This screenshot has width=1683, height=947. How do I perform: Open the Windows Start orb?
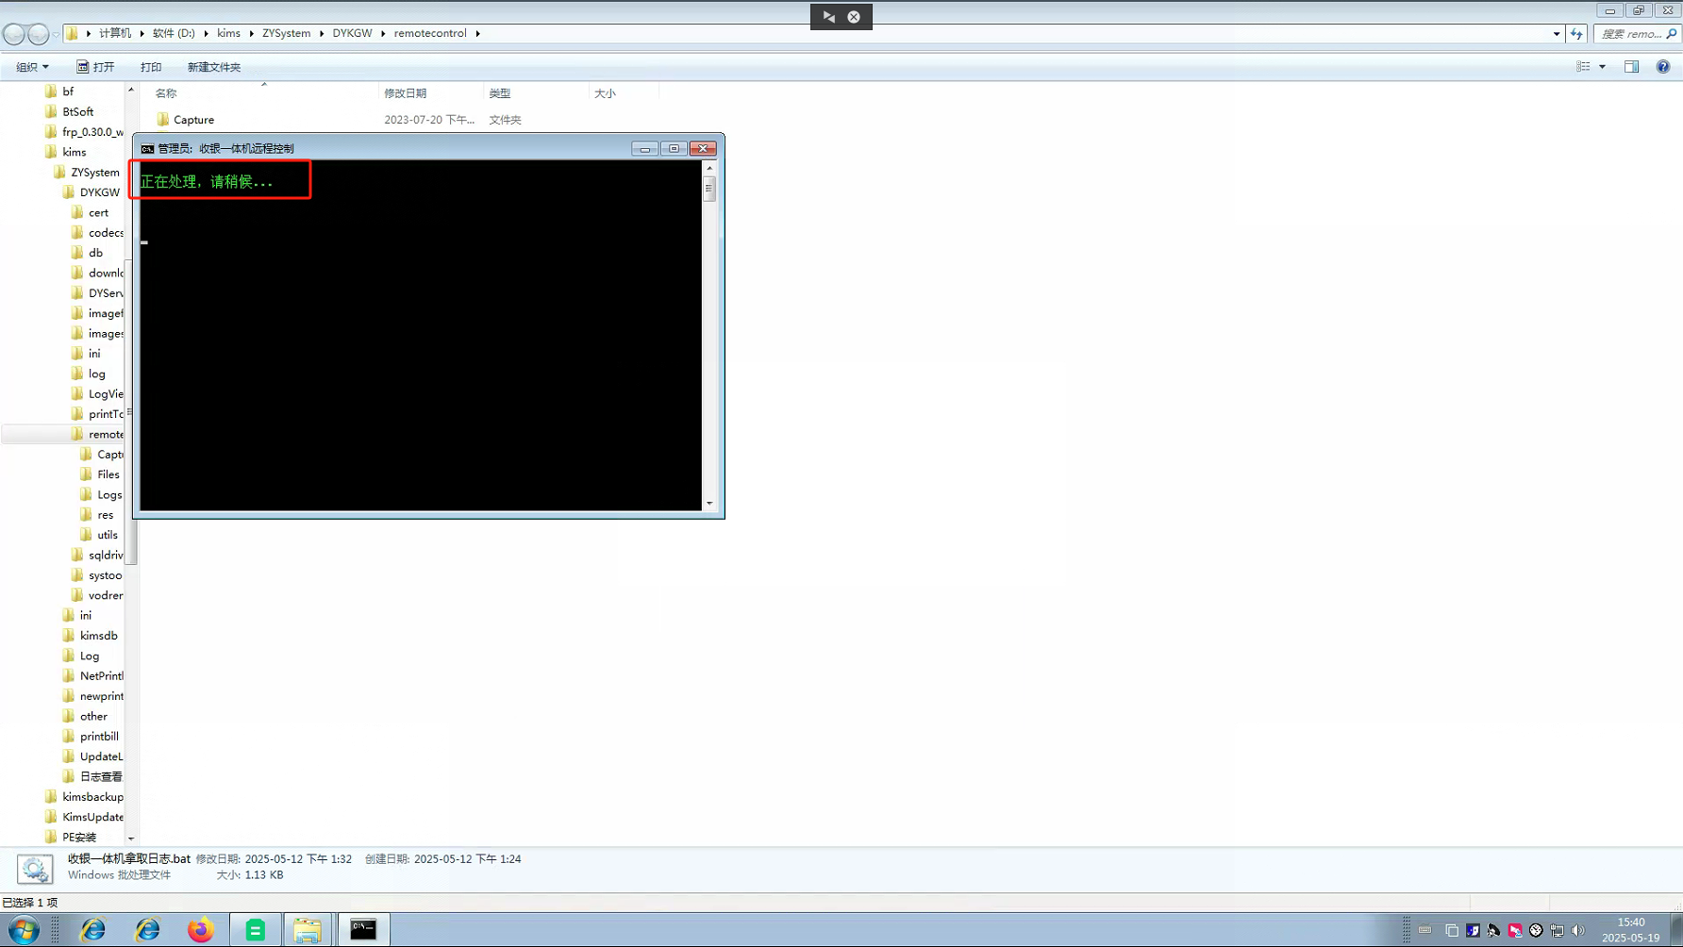tap(24, 930)
